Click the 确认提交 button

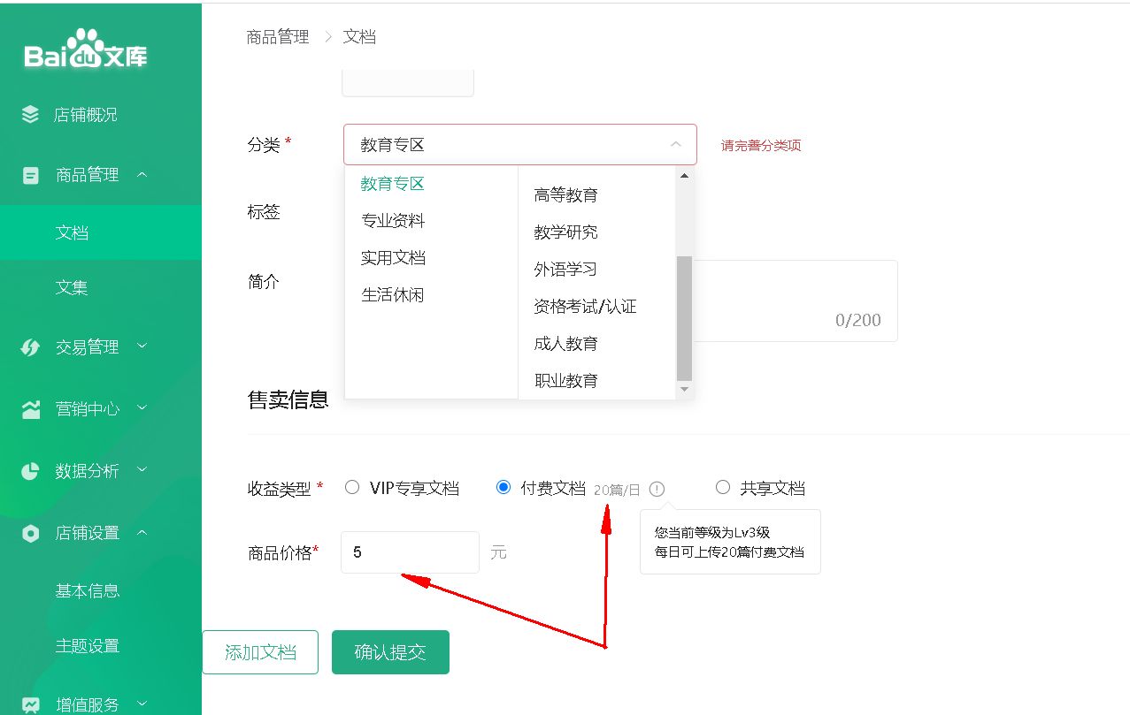coord(390,652)
